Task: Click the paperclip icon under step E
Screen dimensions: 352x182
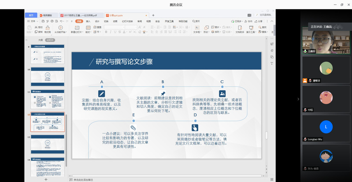Action: pyautogui.click(x=133, y=127)
